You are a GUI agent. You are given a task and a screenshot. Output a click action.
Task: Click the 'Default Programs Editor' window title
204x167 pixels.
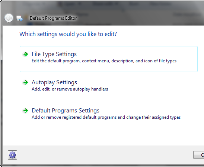[53, 18]
